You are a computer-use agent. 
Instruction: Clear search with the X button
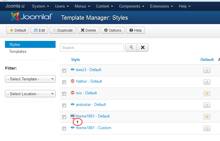143,48
